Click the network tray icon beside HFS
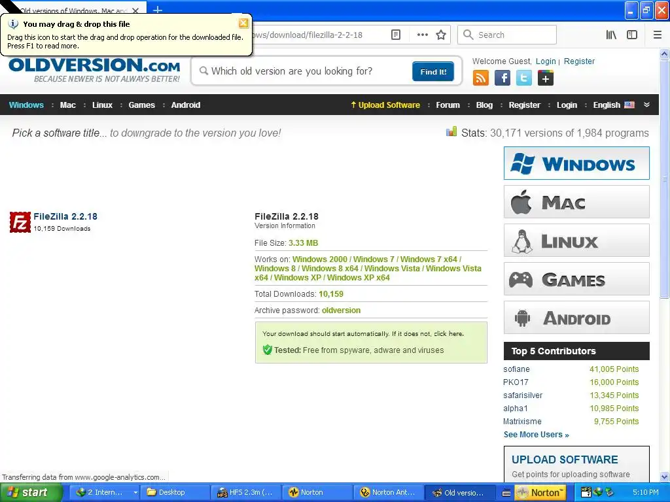This screenshot has width=670, height=502. pos(598,492)
